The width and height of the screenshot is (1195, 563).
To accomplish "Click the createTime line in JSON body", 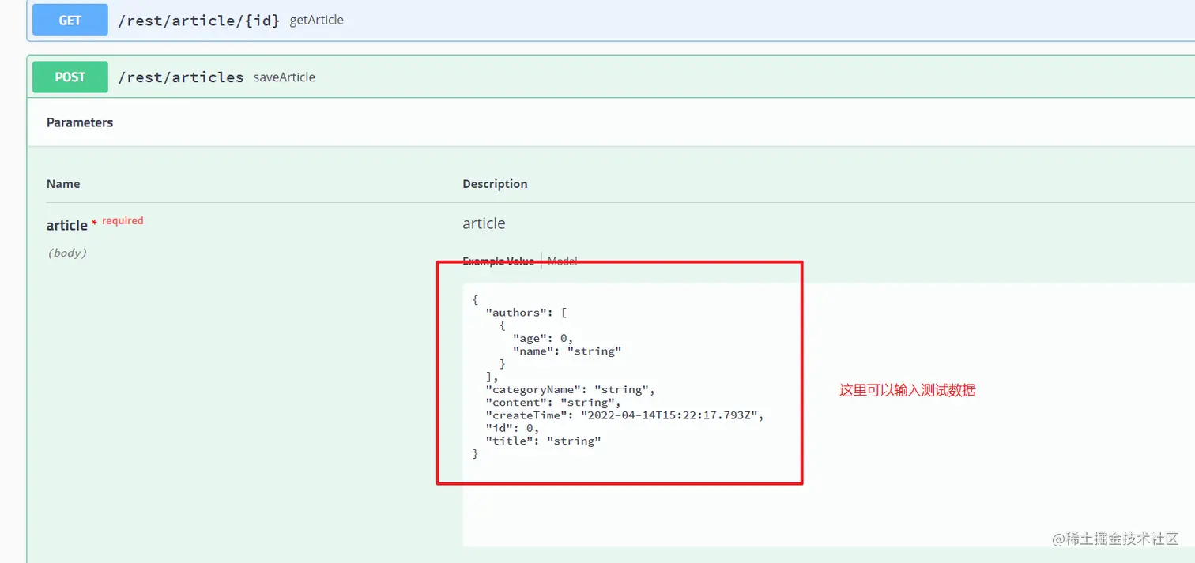I will tap(624, 415).
